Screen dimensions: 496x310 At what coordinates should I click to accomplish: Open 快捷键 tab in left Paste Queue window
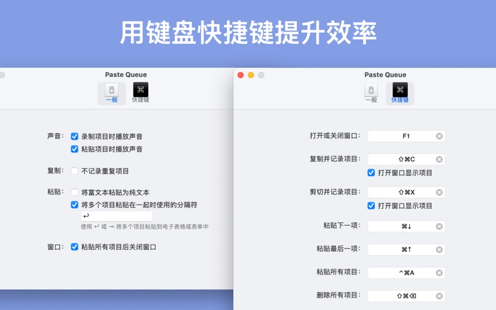[141, 94]
